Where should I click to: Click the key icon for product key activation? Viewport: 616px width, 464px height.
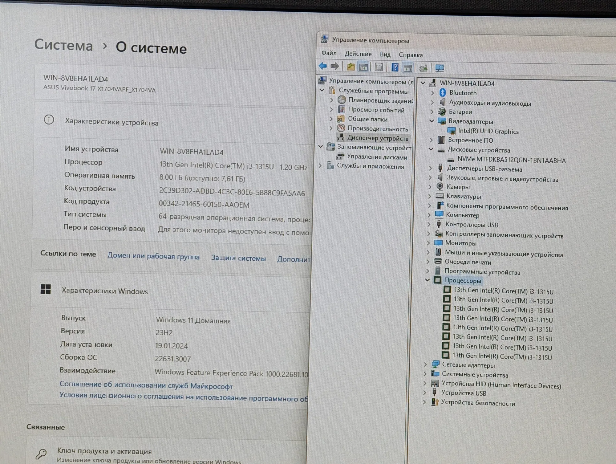point(41,454)
